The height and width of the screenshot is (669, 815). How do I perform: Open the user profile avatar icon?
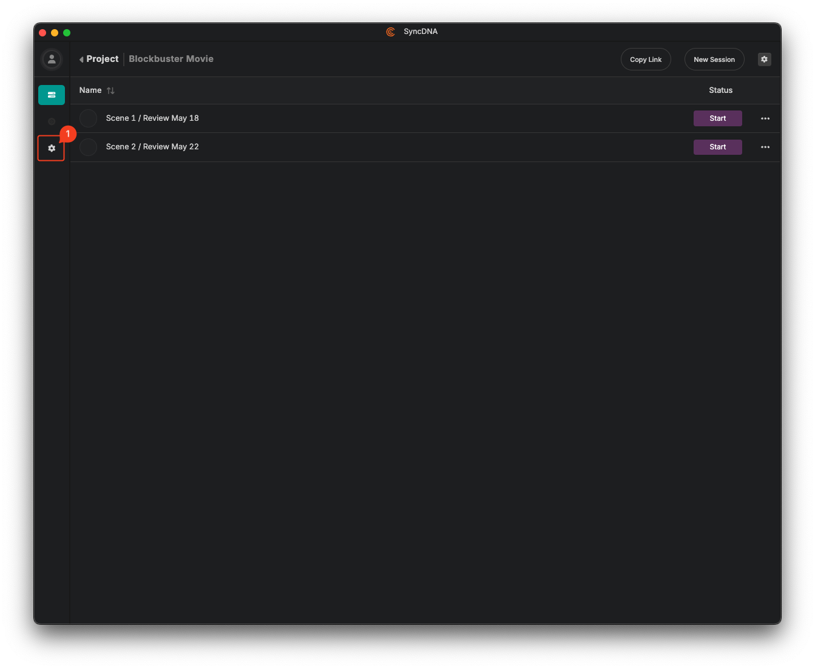pyautogui.click(x=52, y=59)
